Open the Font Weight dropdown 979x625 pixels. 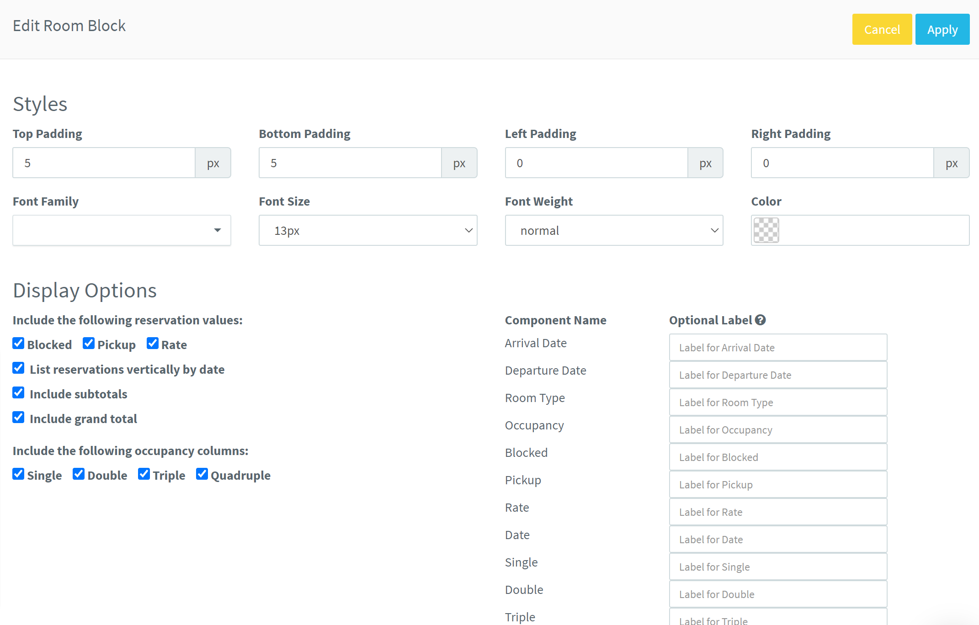614,230
